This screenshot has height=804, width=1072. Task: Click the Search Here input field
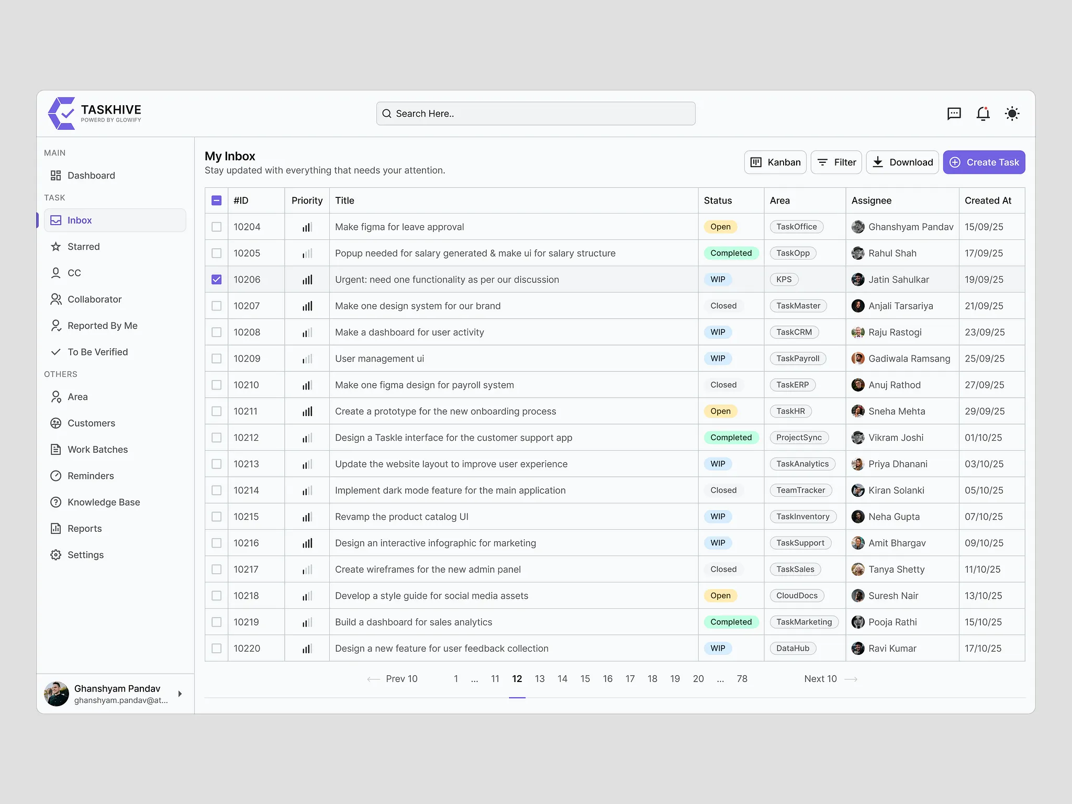click(535, 114)
